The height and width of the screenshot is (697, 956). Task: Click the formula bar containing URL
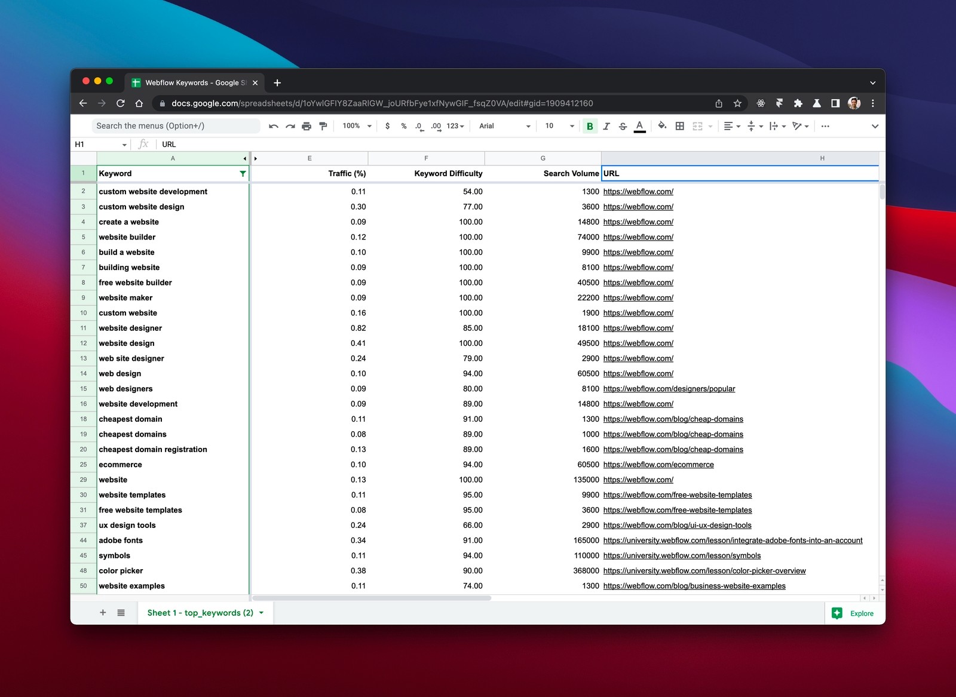tap(520, 145)
